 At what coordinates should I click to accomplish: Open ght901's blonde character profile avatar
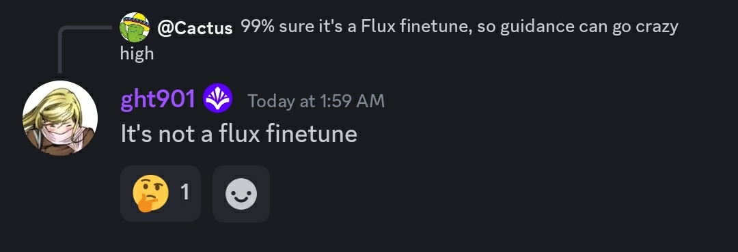[60, 117]
